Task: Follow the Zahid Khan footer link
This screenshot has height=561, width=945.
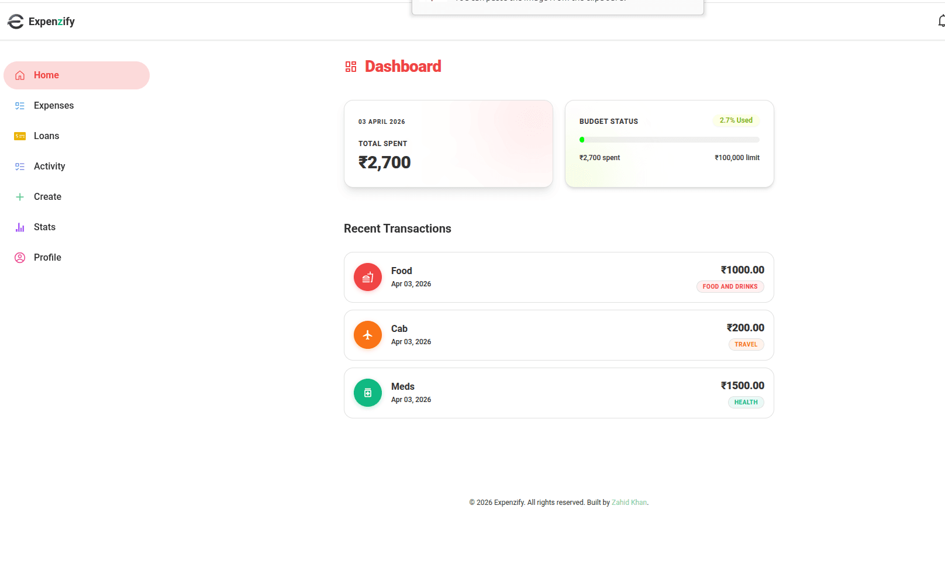Action: (629, 503)
